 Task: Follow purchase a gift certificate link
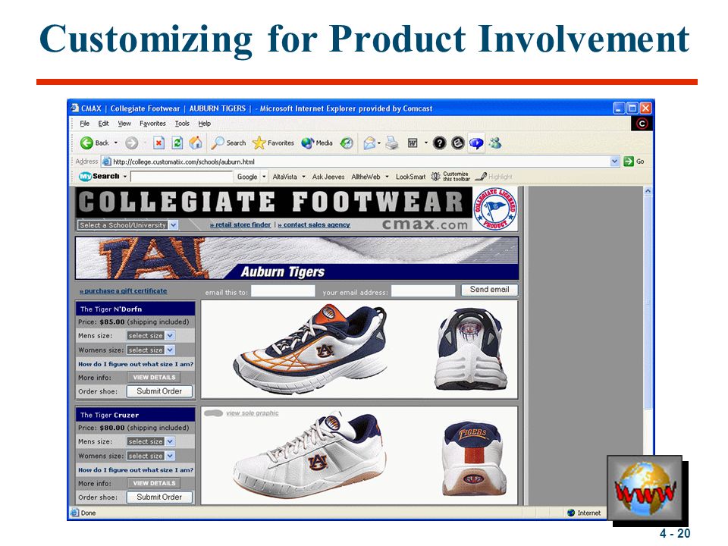click(123, 291)
